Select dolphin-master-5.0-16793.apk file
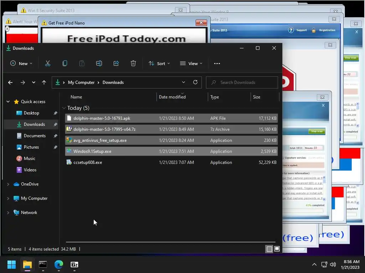Viewport: 365px width, 273px height. coord(171,118)
